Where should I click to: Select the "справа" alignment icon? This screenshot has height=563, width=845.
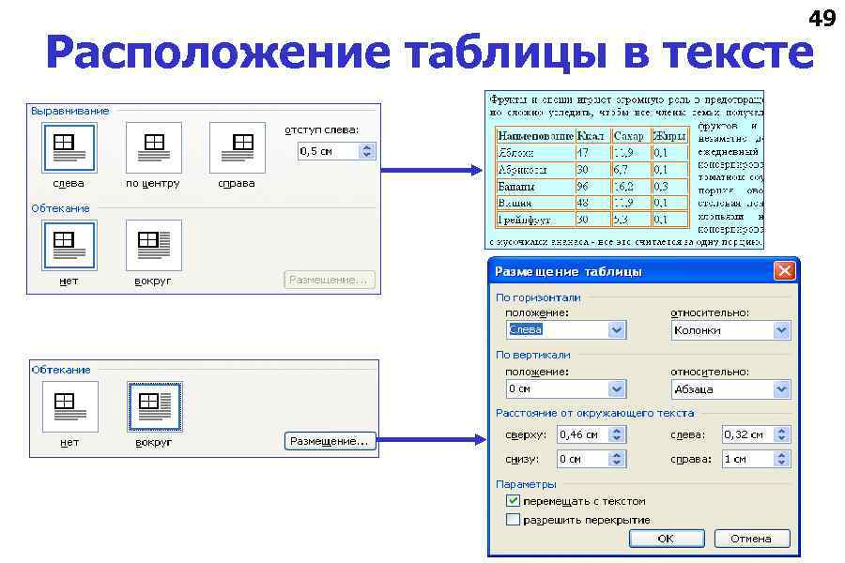pyautogui.click(x=237, y=147)
